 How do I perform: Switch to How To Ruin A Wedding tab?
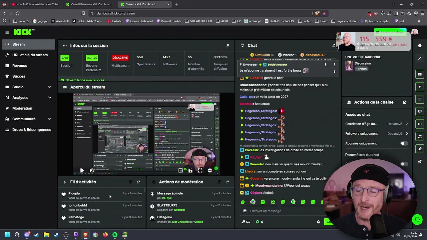tap(34, 4)
